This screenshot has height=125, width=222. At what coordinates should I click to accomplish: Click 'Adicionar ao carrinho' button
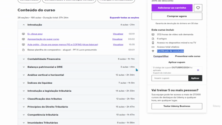point(172,8)
